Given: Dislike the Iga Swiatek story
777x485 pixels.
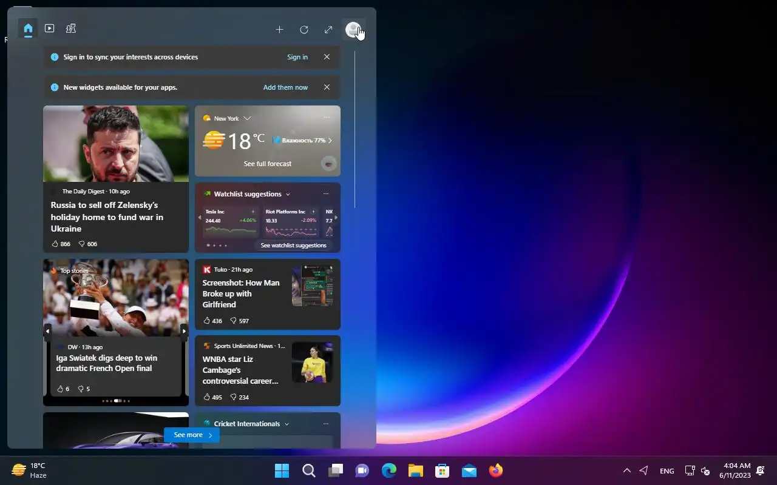Looking at the screenshot, I should point(84,389).
